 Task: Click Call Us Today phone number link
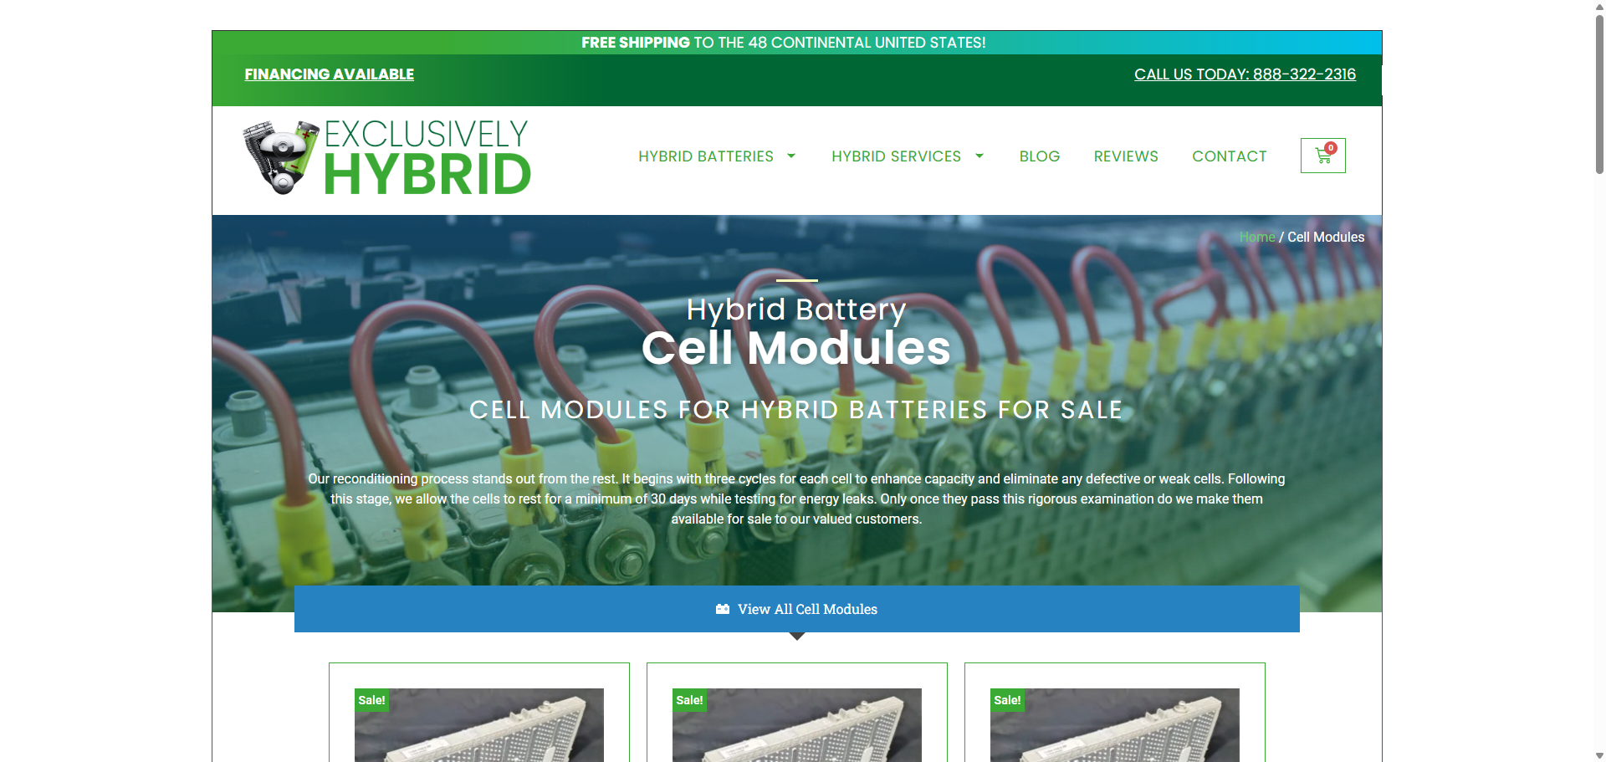click(1245, 74)
